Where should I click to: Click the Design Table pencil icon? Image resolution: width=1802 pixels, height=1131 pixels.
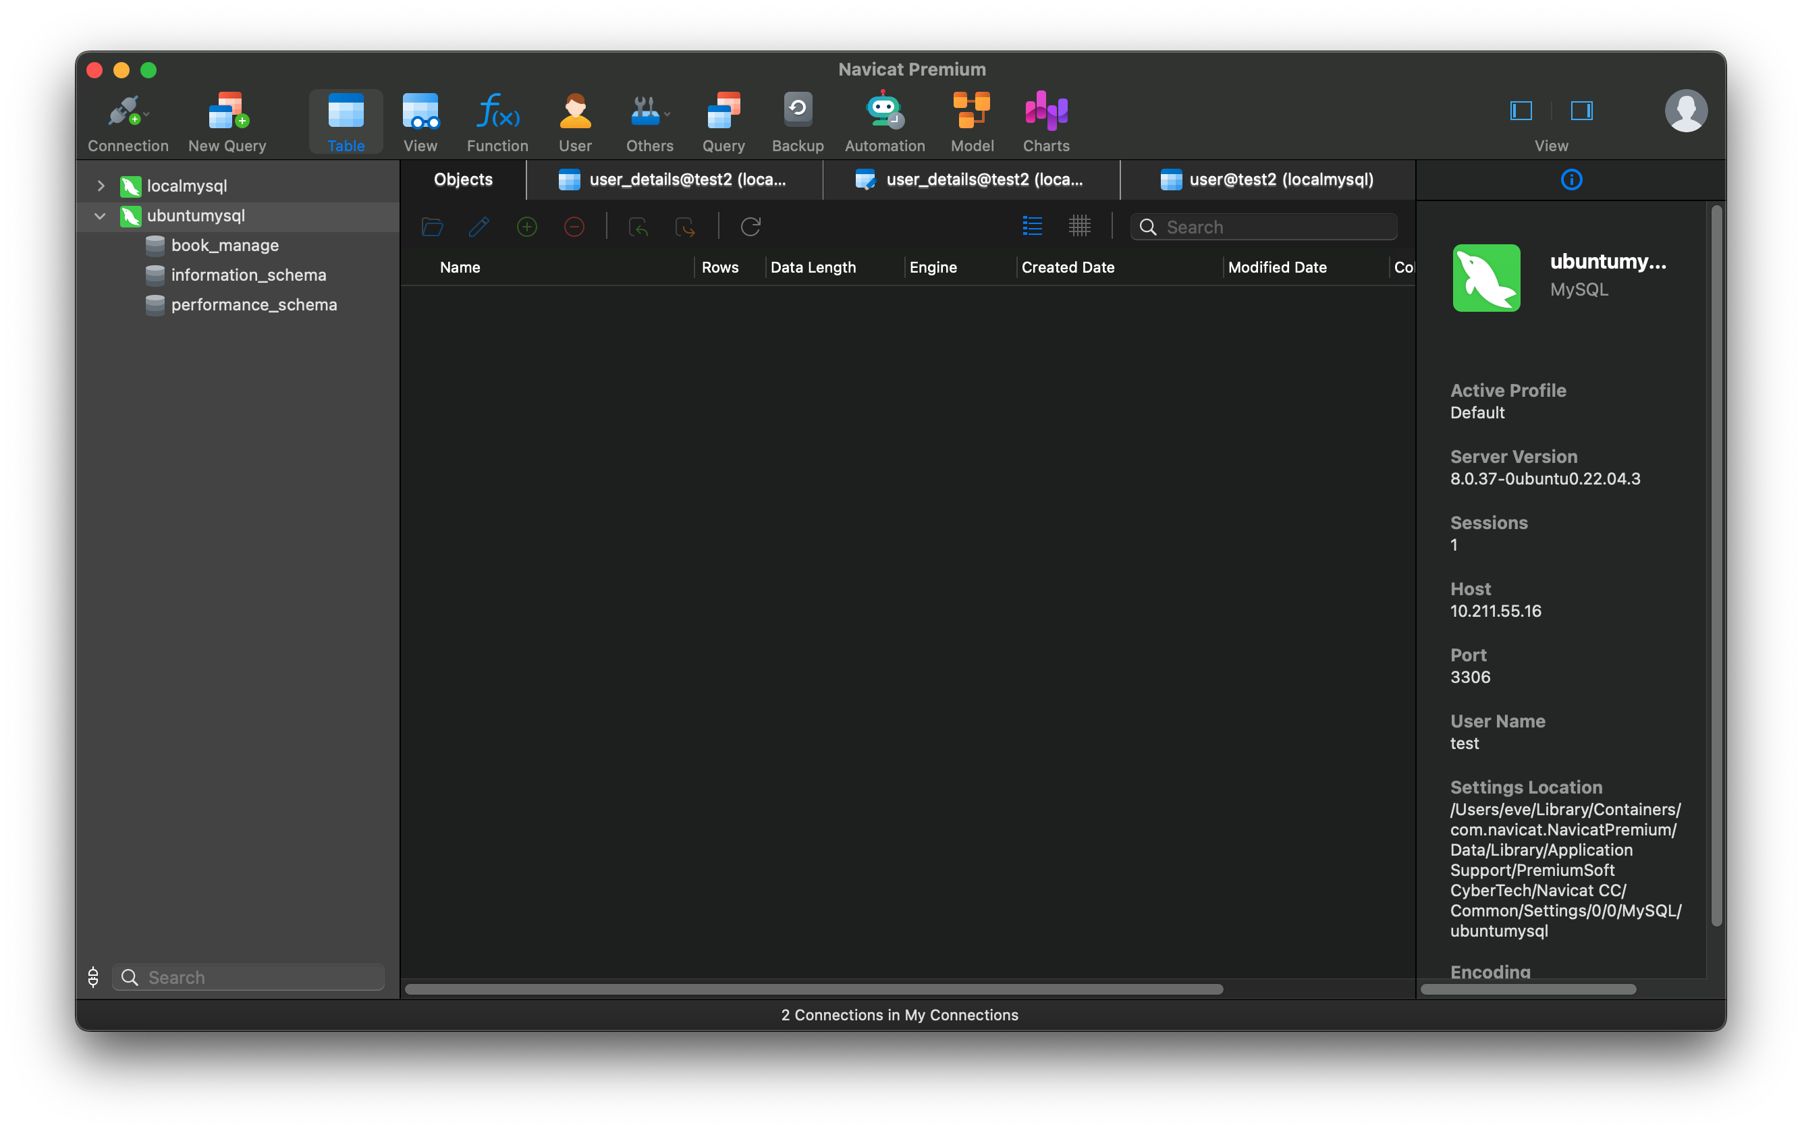click(479, 227)
